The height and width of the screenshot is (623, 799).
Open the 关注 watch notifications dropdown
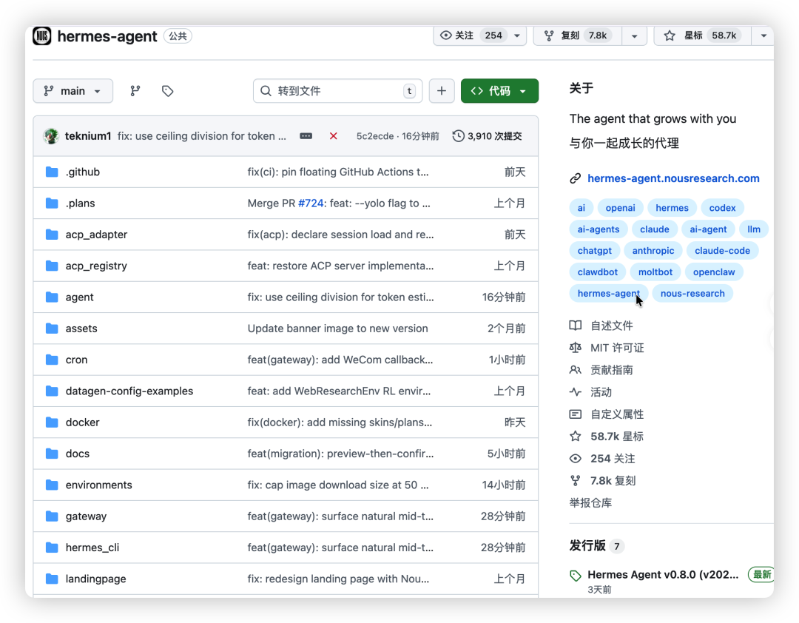click(479, 36)
